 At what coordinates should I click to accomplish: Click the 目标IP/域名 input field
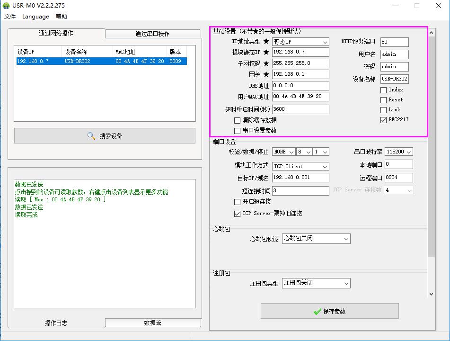tap(300, 178)
